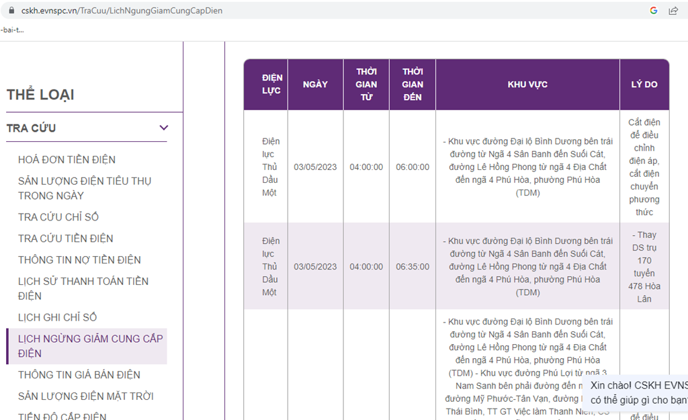Viewport: 688px width, 420px height.
Task: Click the NGÀY column header
Action: pos(315,84)
